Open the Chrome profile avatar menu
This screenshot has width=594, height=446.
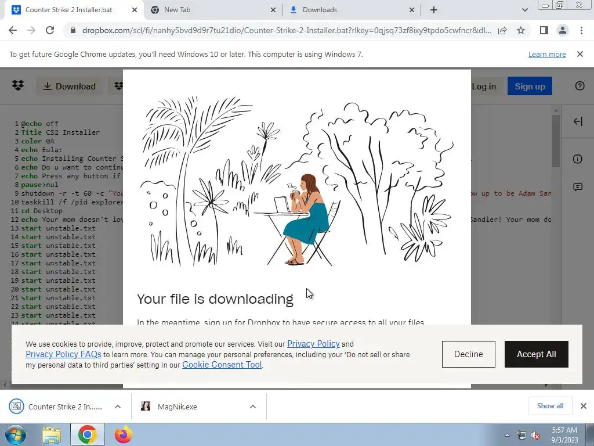563,30
